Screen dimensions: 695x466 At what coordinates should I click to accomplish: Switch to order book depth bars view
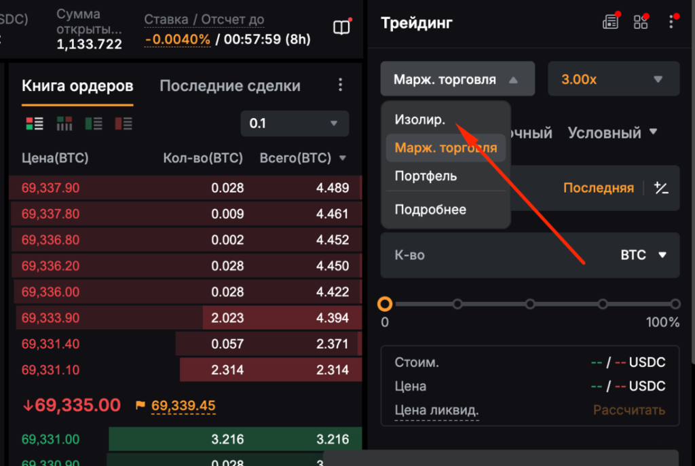pos(64,123)
